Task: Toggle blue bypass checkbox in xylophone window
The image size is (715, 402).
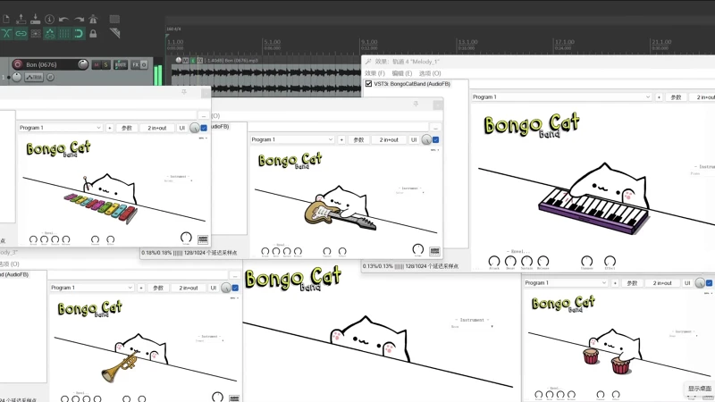Action: (x=204, y=128)
